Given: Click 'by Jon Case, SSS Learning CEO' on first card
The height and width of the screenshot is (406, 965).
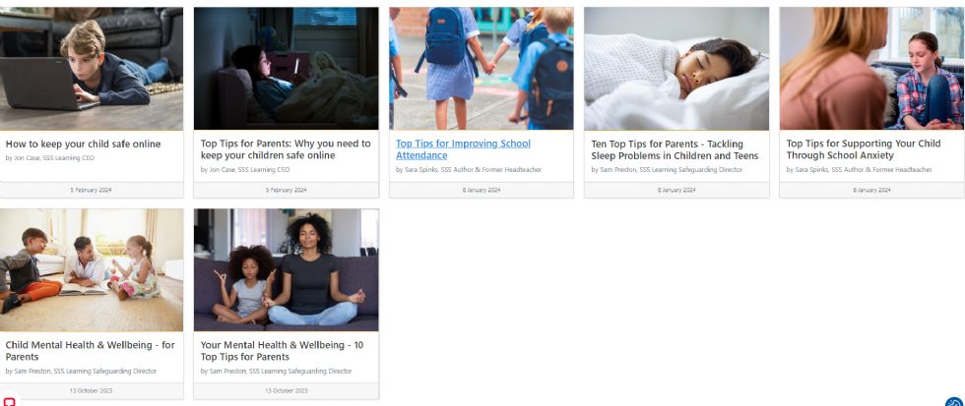Looking at the screenshot, I should 50,158.
